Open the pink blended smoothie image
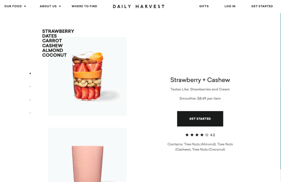The image size is (281, 182). (x=87, y=155)
